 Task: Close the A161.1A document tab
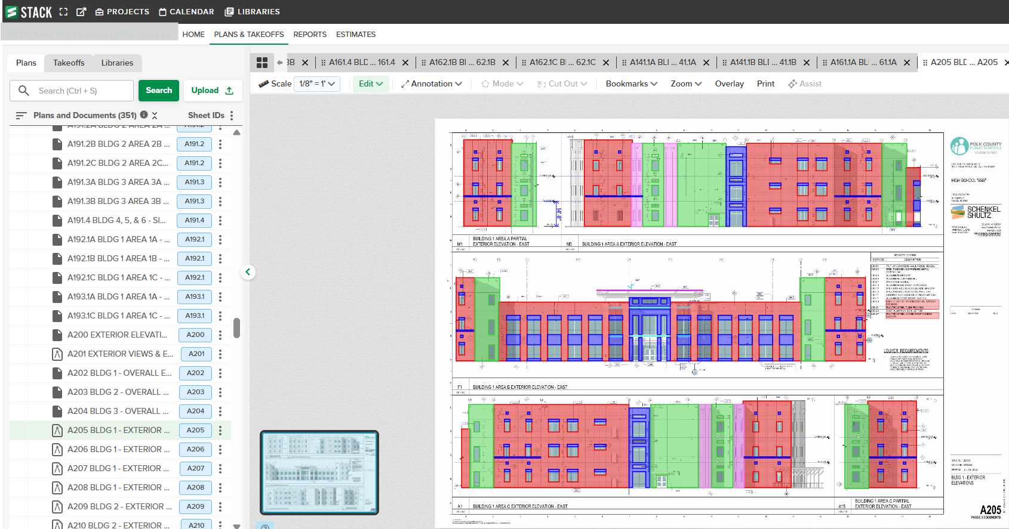tap(907, 63)
